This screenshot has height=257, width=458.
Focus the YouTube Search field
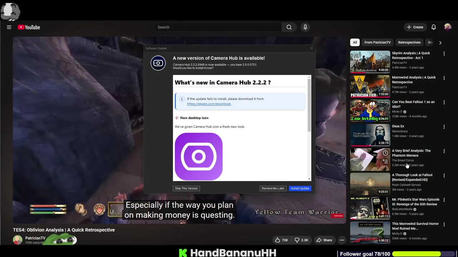[218, 27]
